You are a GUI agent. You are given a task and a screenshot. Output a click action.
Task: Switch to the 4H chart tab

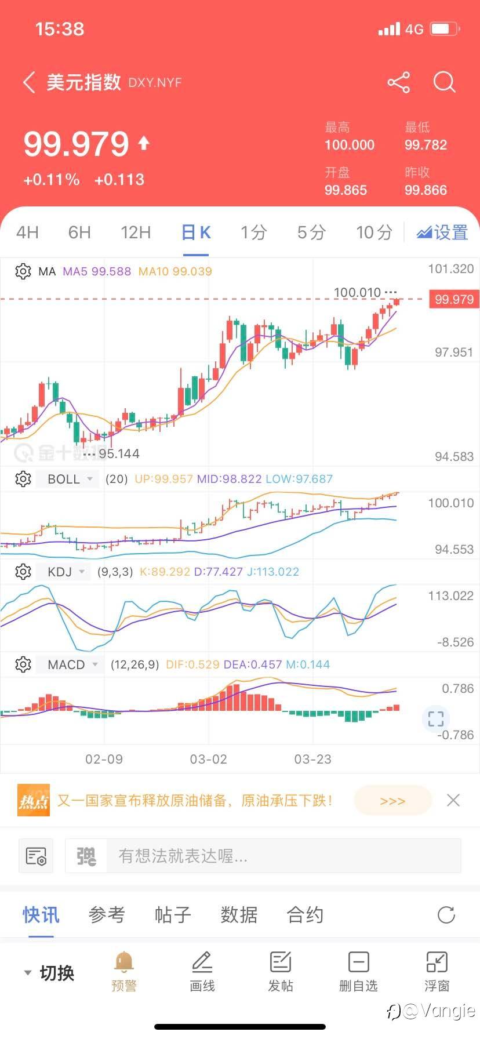tap(27, 232)
